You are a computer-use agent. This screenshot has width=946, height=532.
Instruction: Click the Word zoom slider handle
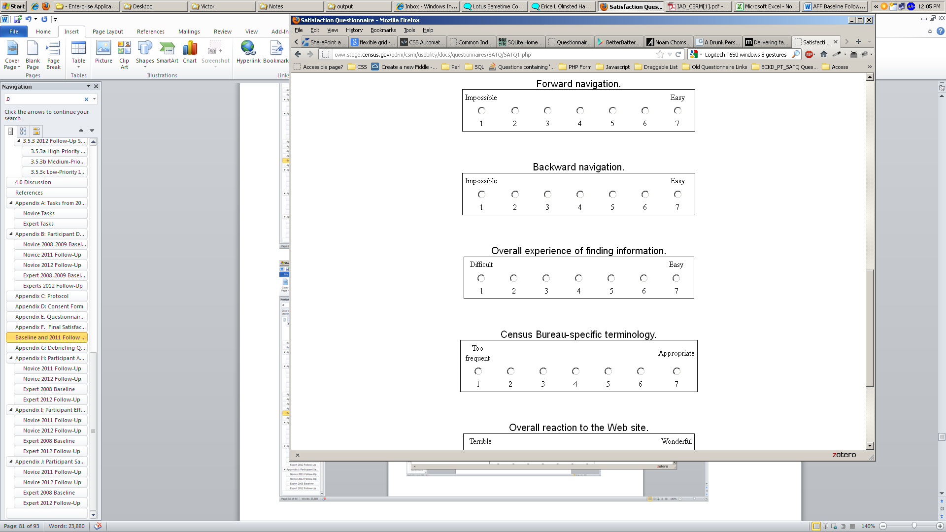click(x=914, y=526)
